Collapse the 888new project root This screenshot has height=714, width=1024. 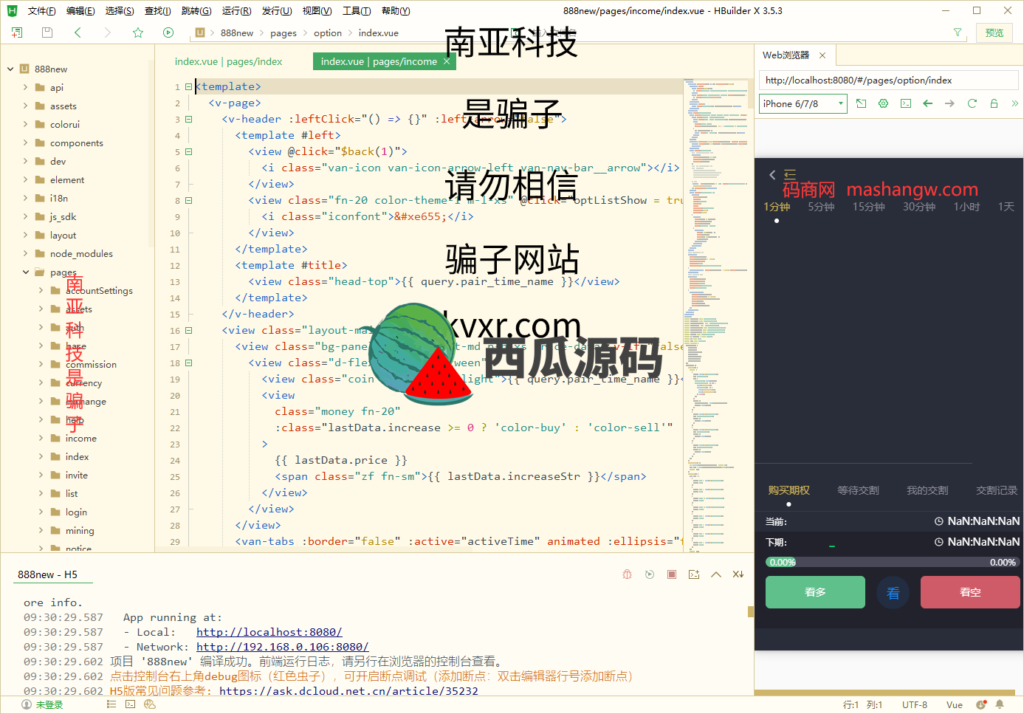coord(10,69)
